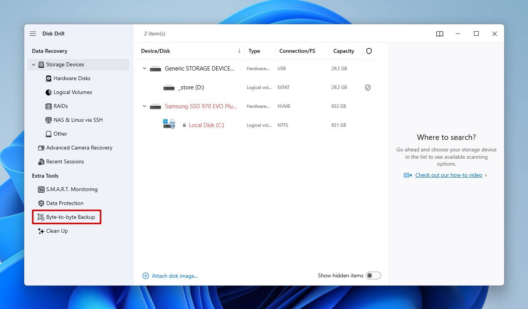Click the NTFS file system cell
Image resolution: width=528 pixels, height=309 pixels.
283,125
